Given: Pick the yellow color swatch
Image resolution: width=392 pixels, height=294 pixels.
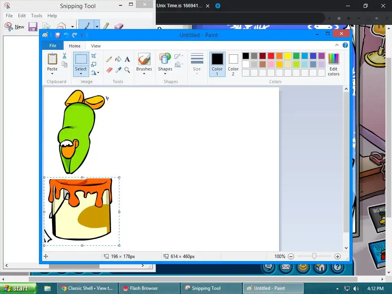Looking at the screenshot, I should click(x=288, y=56).
